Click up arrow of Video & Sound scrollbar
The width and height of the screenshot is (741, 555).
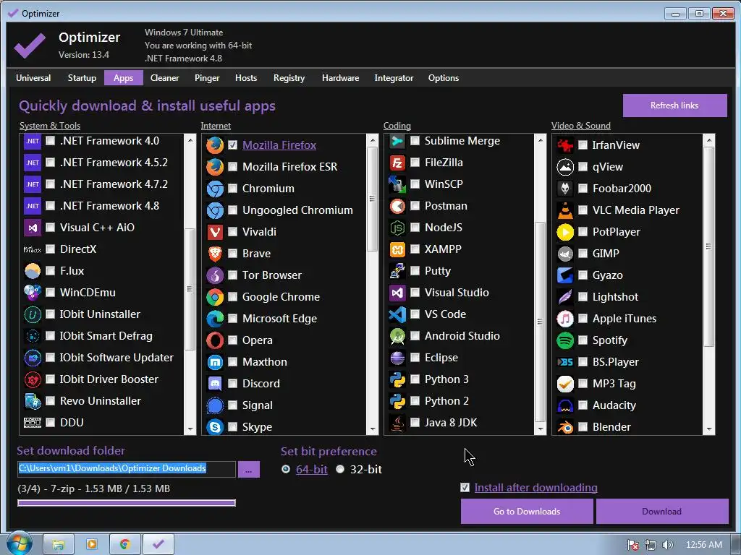709,140
